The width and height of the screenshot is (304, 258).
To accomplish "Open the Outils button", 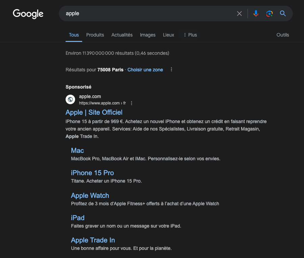I will pos(283,35).
